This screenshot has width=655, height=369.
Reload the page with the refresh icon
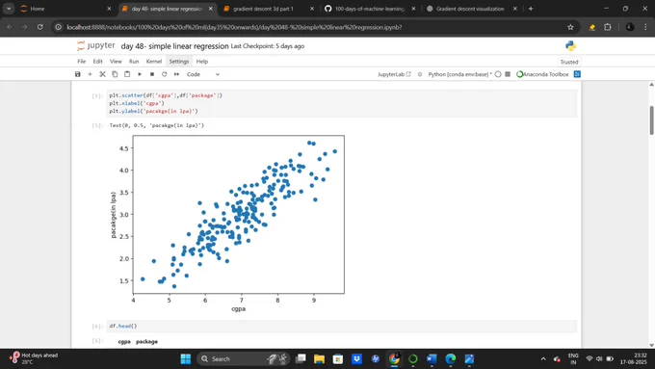[39, 27]
